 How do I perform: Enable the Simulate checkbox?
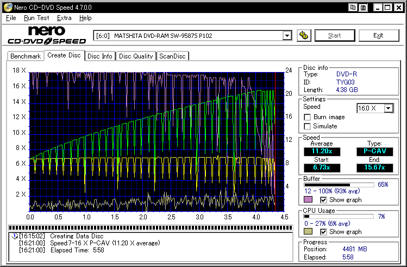[x=308, y=126]
